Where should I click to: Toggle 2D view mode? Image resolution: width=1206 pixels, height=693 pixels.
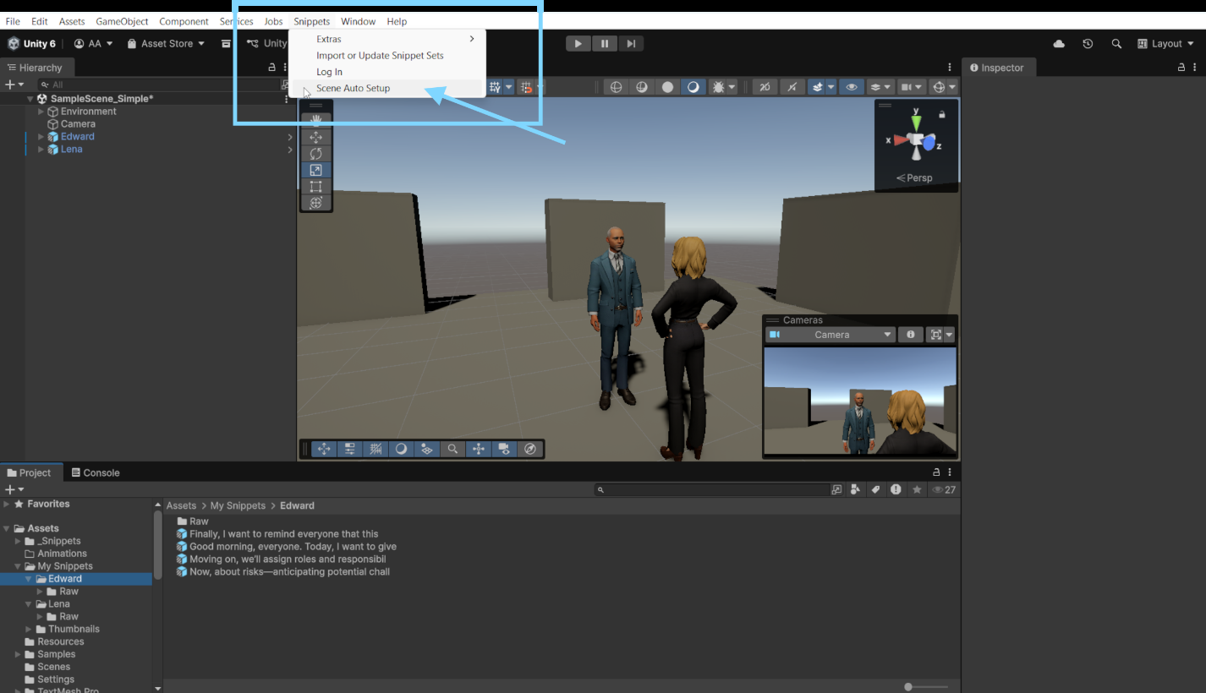[x=765, y=87]
